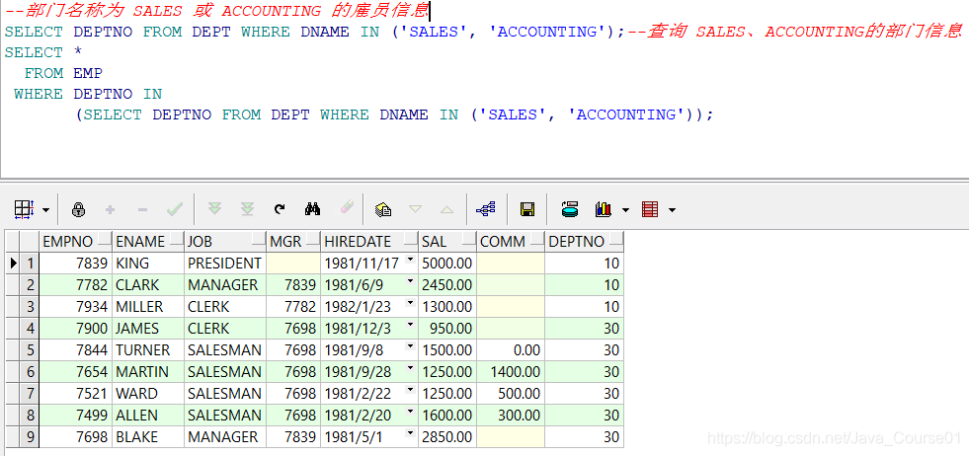Image resolution: width=969 pixels, height=456 pixels.
Task: Click the HIREDATE column header
Action: click(369, 242)
